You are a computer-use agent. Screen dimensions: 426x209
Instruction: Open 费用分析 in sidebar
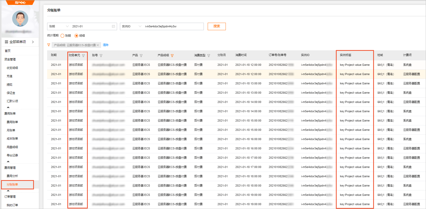[x=12, y=176]
